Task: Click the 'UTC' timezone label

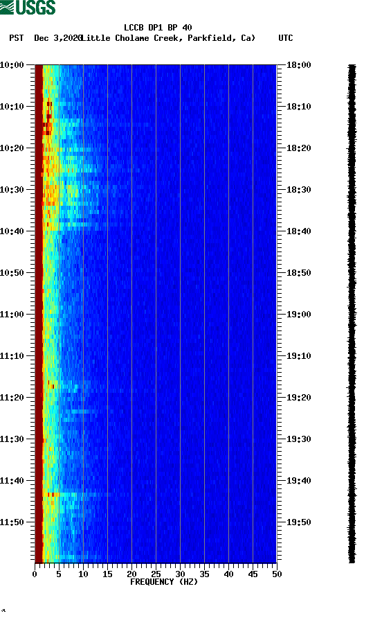Action: pyautogui.click(x=286, y=38)
